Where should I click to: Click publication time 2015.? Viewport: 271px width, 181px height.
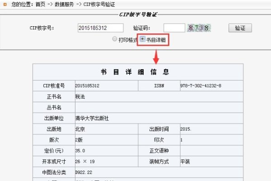click(186, 129)
